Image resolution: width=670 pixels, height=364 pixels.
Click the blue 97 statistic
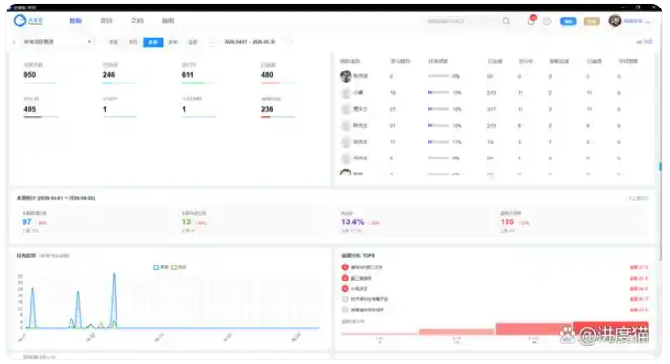27,222
